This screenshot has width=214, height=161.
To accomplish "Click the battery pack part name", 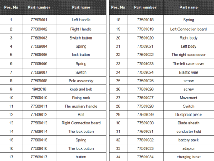I will 188,140.
